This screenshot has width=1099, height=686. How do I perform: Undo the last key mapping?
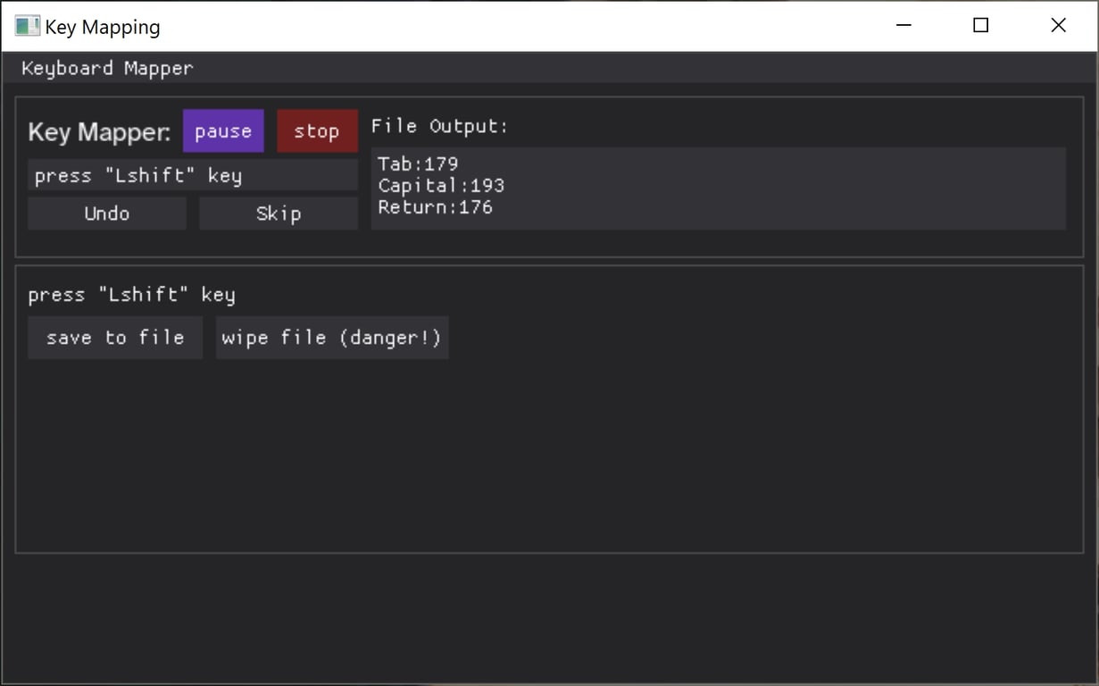point(106,213)
